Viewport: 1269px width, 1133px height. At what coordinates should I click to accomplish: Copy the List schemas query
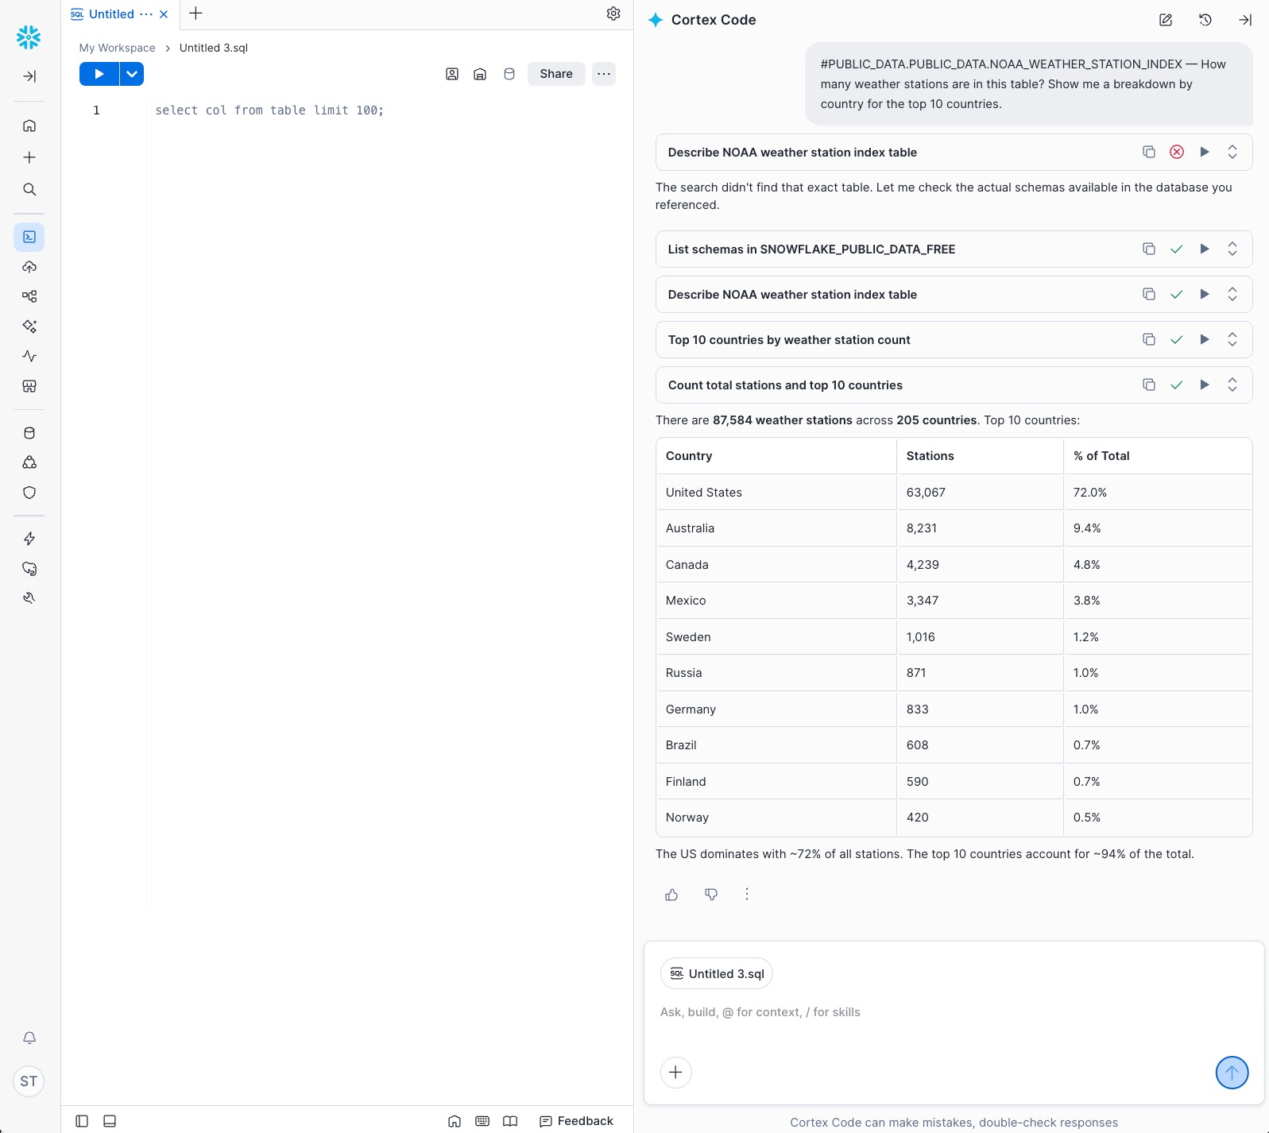[1148, 249]
